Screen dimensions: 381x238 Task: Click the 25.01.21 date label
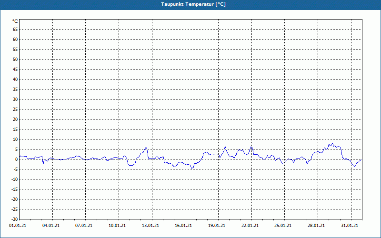coord(283,226)
